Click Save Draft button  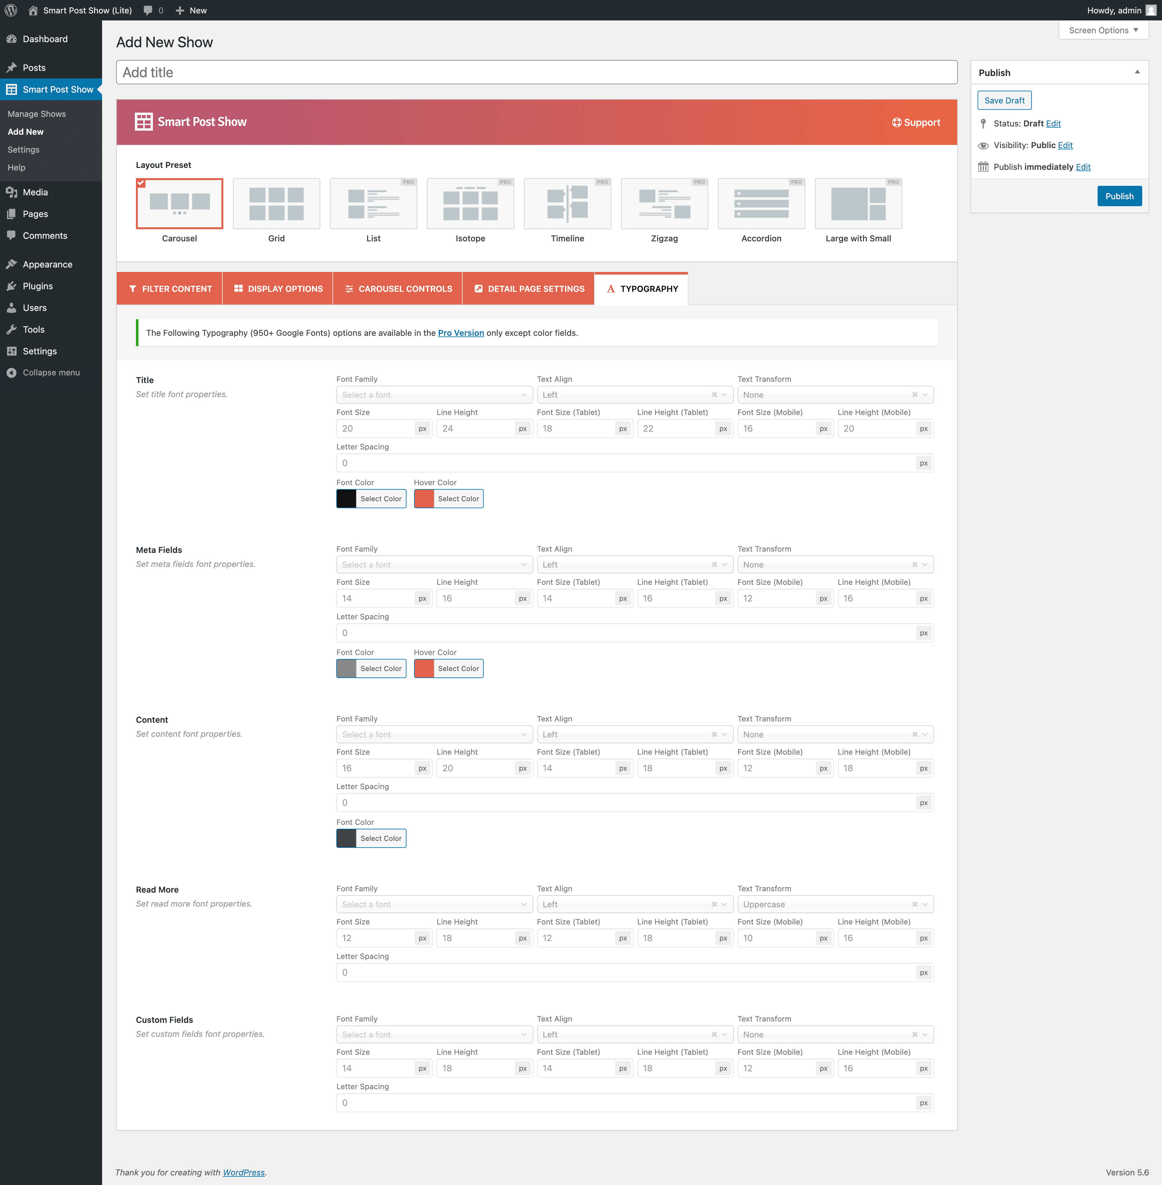[1004, 100]
